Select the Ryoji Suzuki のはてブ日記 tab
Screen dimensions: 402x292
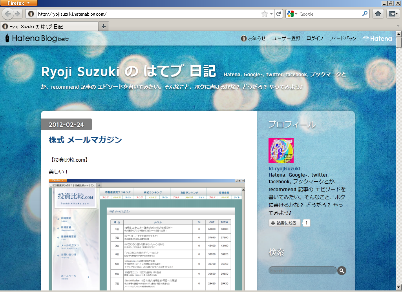click(49, 26)
